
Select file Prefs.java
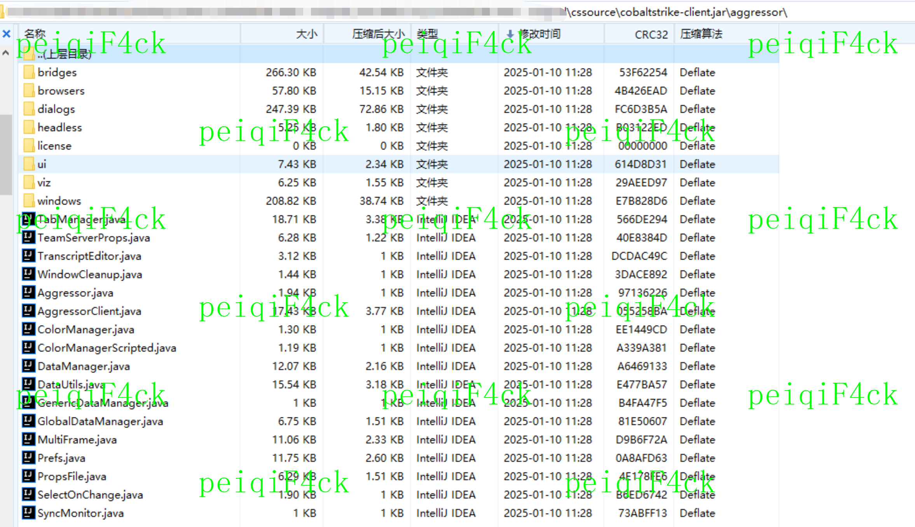coord(61,458)
